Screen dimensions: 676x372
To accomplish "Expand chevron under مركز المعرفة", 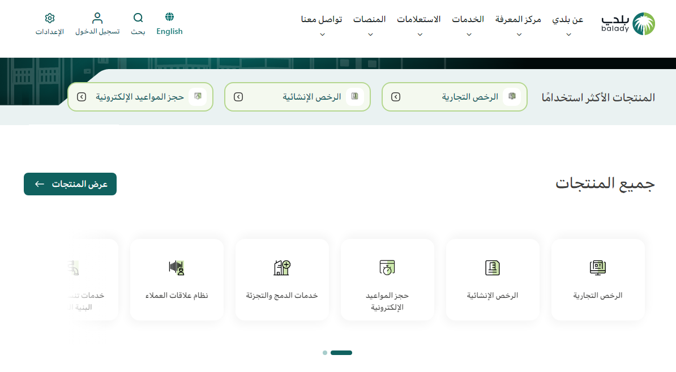I will [519, 35].
